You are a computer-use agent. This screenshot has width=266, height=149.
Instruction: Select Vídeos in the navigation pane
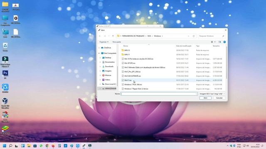click(x=107, y=80)
